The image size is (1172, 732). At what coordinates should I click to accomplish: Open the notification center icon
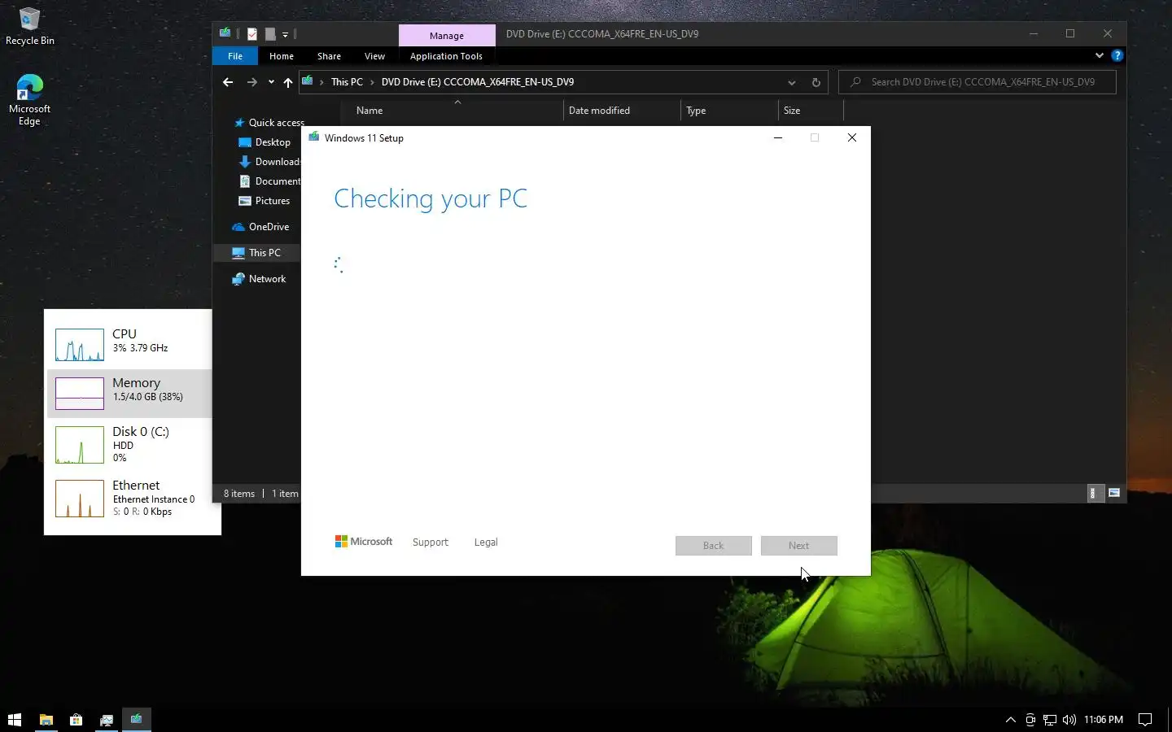1145,719
